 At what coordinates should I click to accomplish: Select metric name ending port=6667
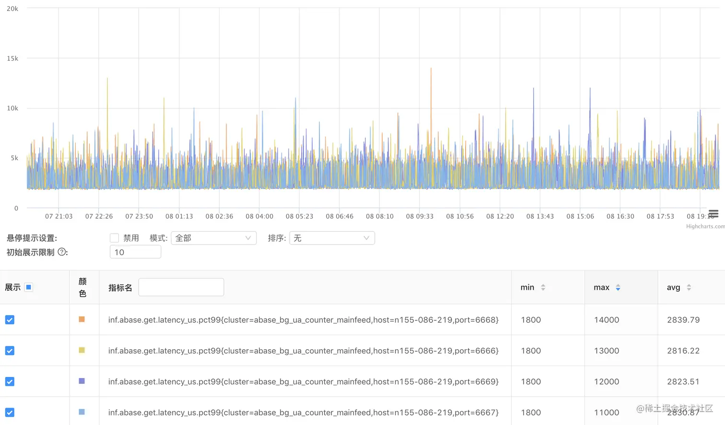click(304, 413)
